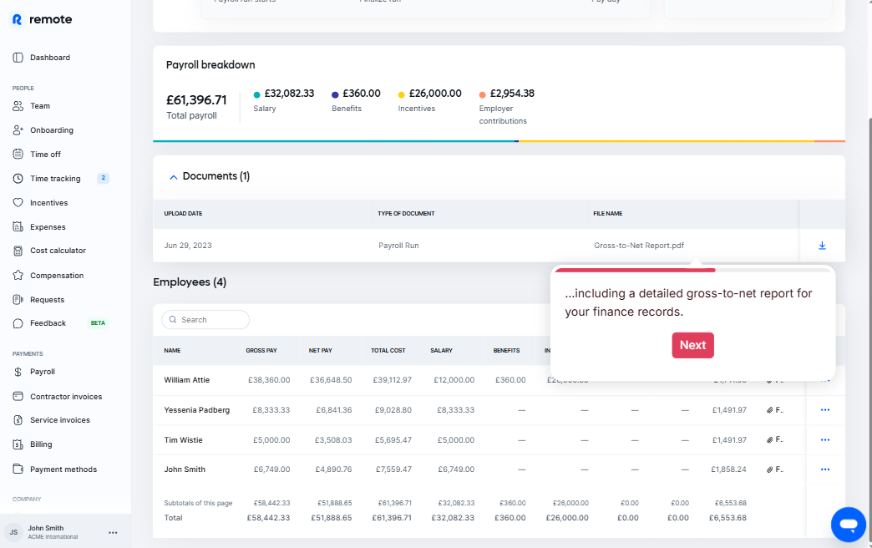Open the Cost calculator sidebar item
This screenshot has width=872, height=548.
click(58, 251)
